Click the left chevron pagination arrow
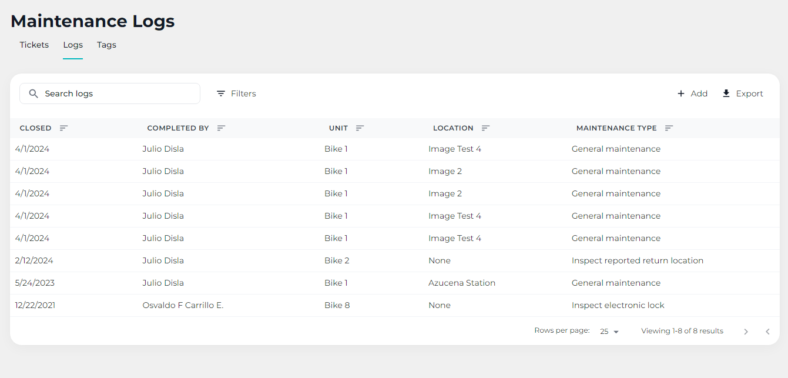Viewport: 788px width, 378px height. click(x=767, y=332)
